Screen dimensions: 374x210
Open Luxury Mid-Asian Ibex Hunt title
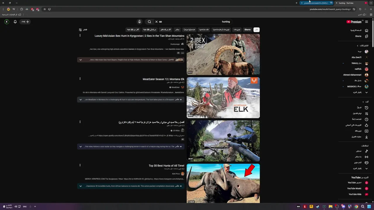coord(139,36)
